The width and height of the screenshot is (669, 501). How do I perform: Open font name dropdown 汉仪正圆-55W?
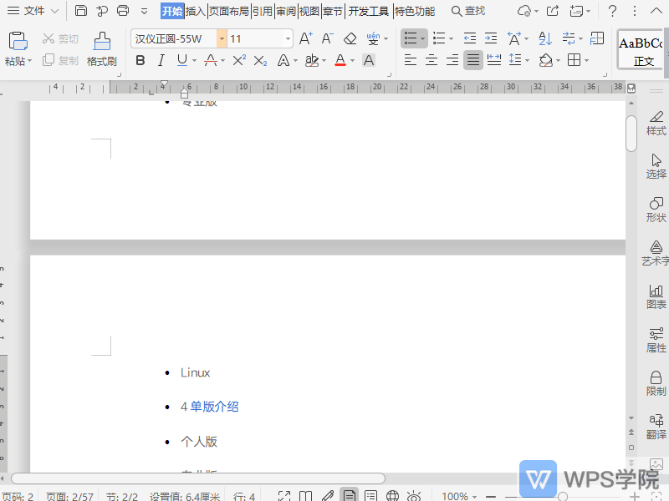[x=222, y=38]
